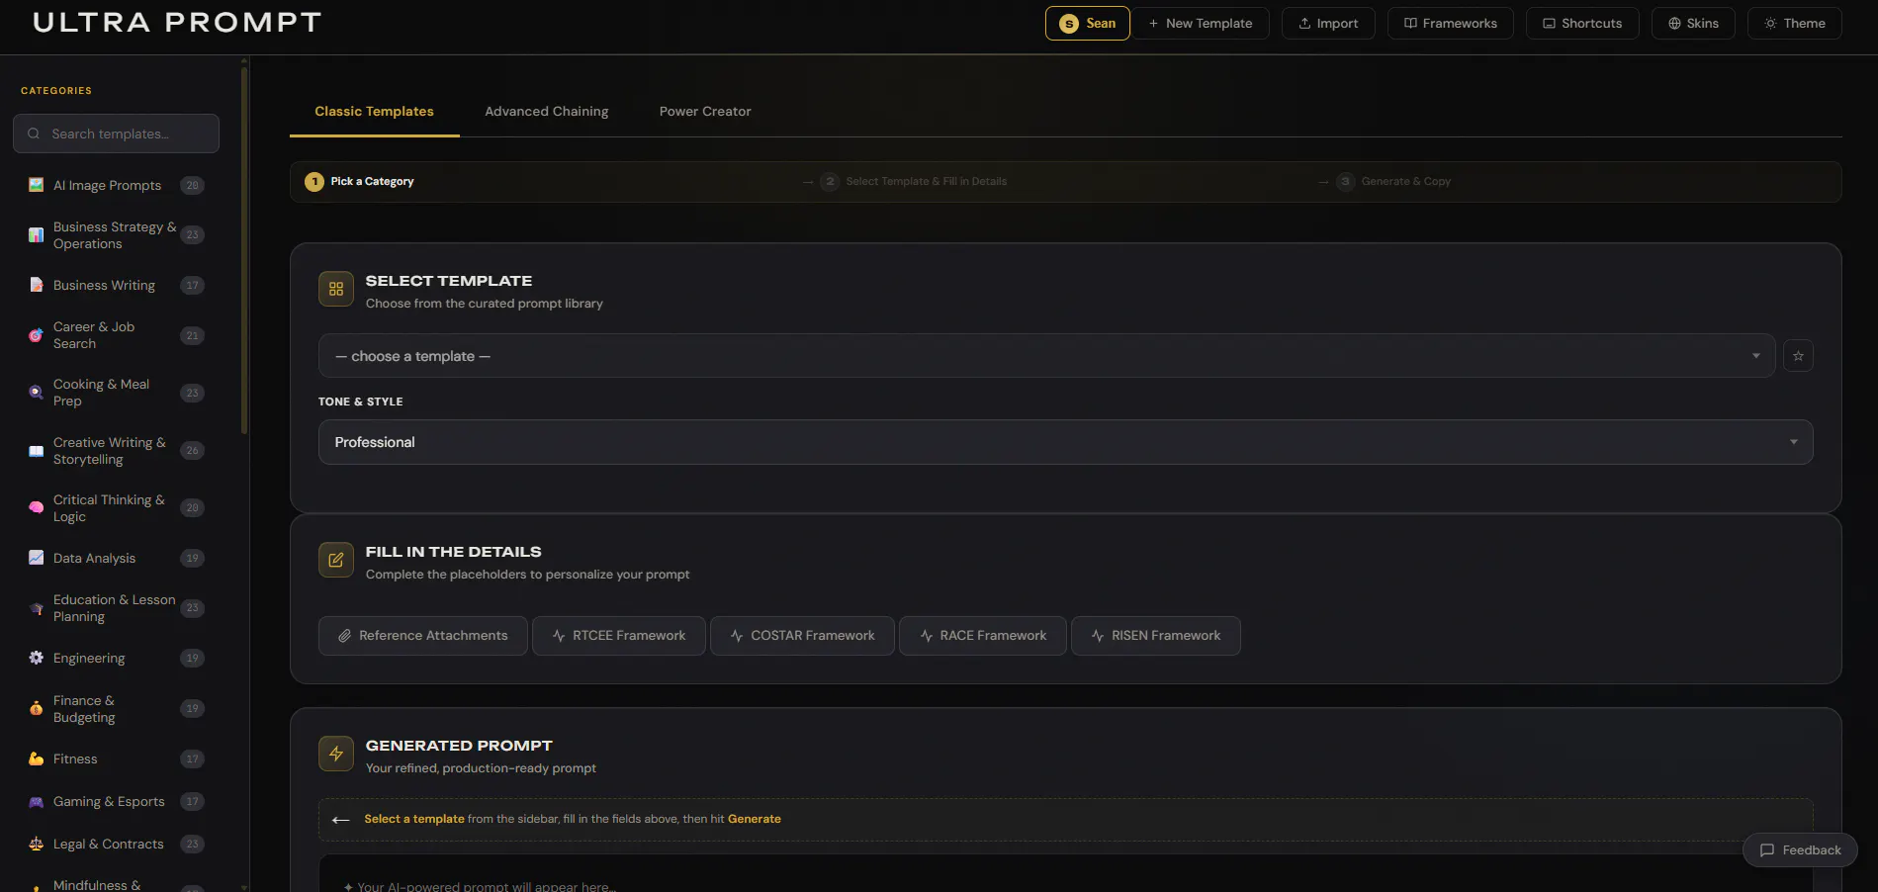Click the Ultra Prompt logo title

pyautogui.click(x=177, y=23)
